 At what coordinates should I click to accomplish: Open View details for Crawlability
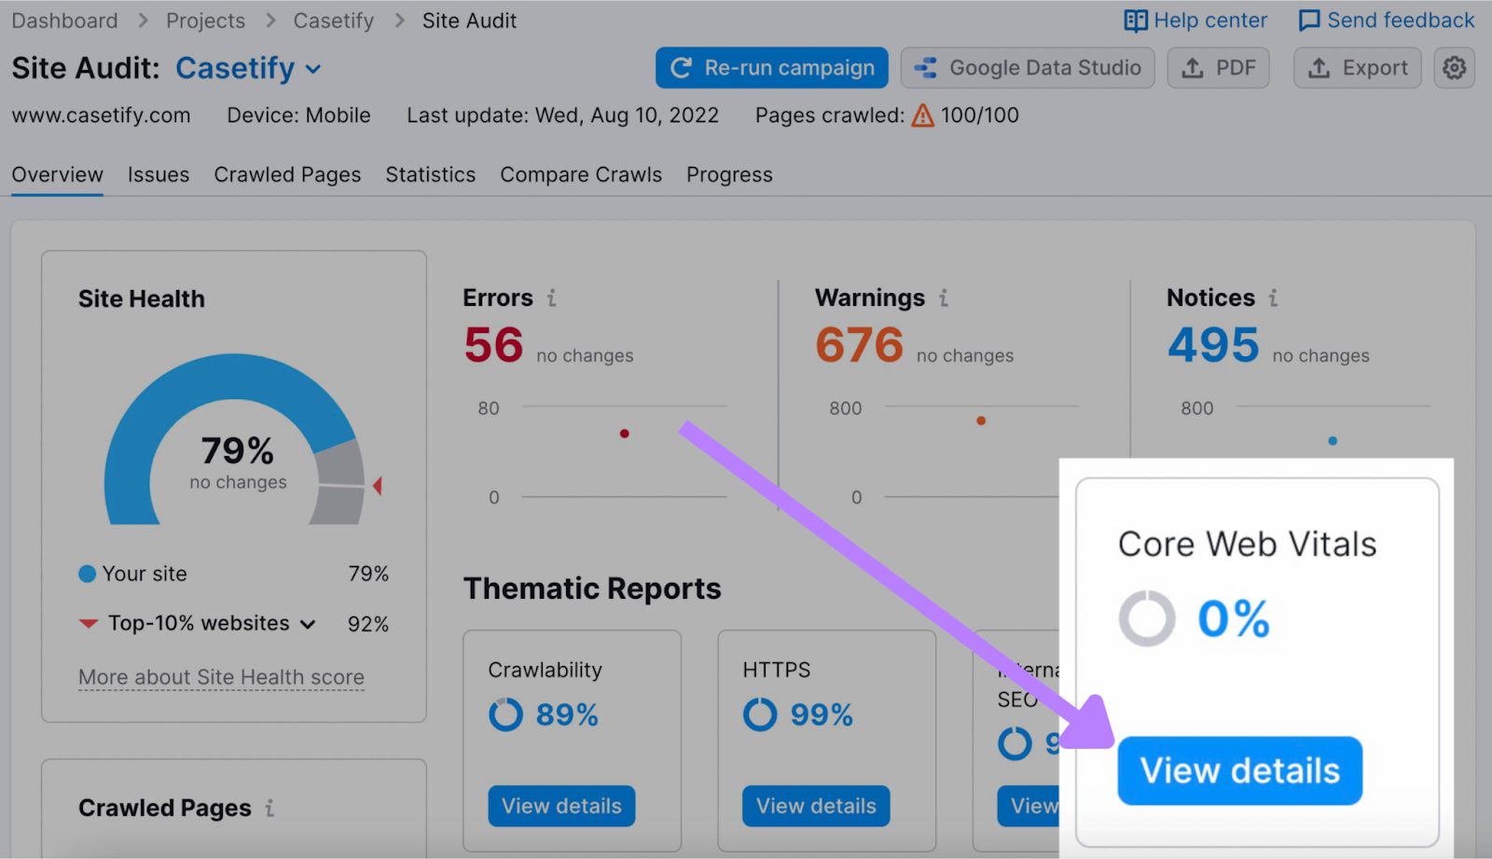click(561, 806)
